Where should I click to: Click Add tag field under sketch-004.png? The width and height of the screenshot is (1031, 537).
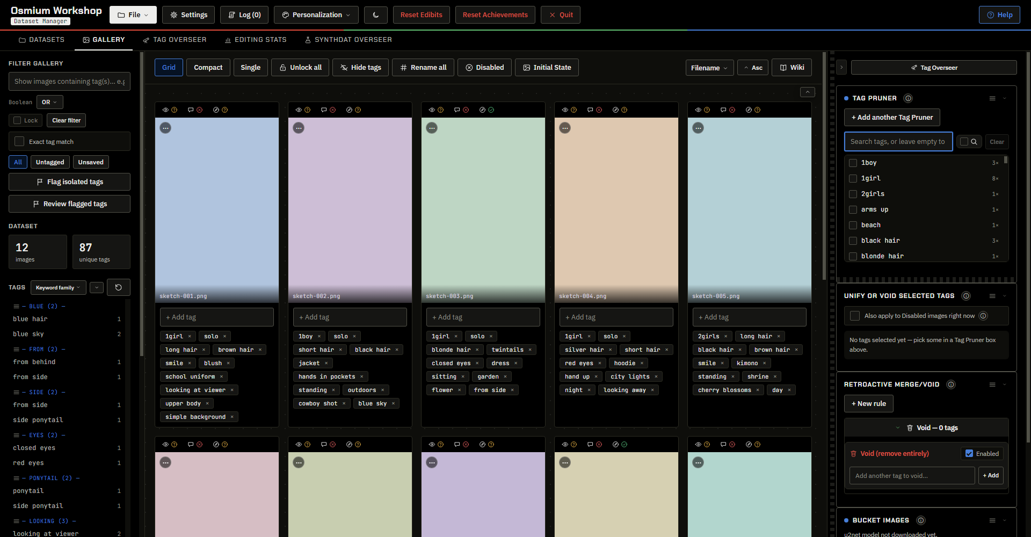tap(616, 317)
